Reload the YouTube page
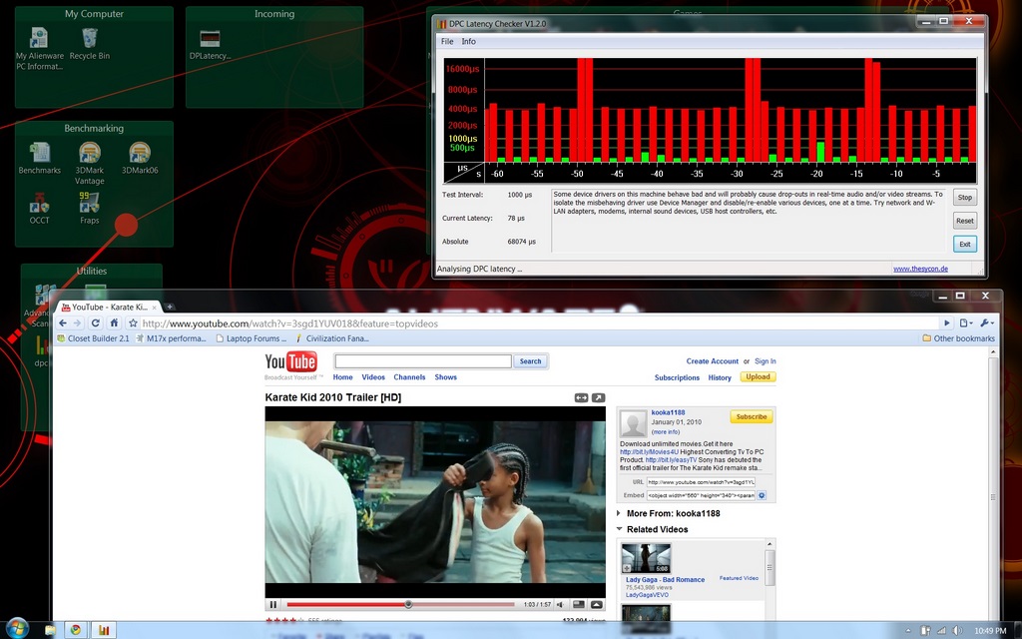This screenshot has height=639, width=1022. pos(95,322)
